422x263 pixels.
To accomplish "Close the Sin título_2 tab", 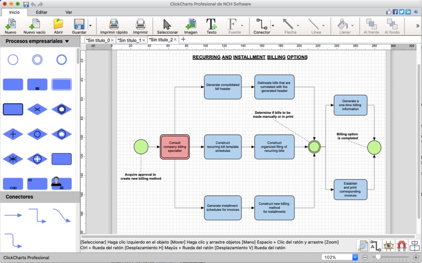I will (x=175, y=40).
